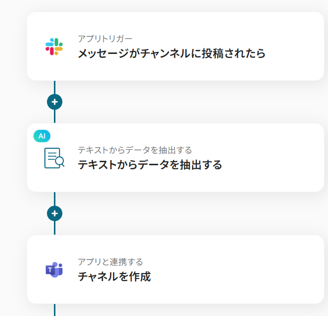Screen dimensions: 328x316
Task: Open メッセージがチャンネルに投稿されたら step title
Action: [x=171, y=53]
